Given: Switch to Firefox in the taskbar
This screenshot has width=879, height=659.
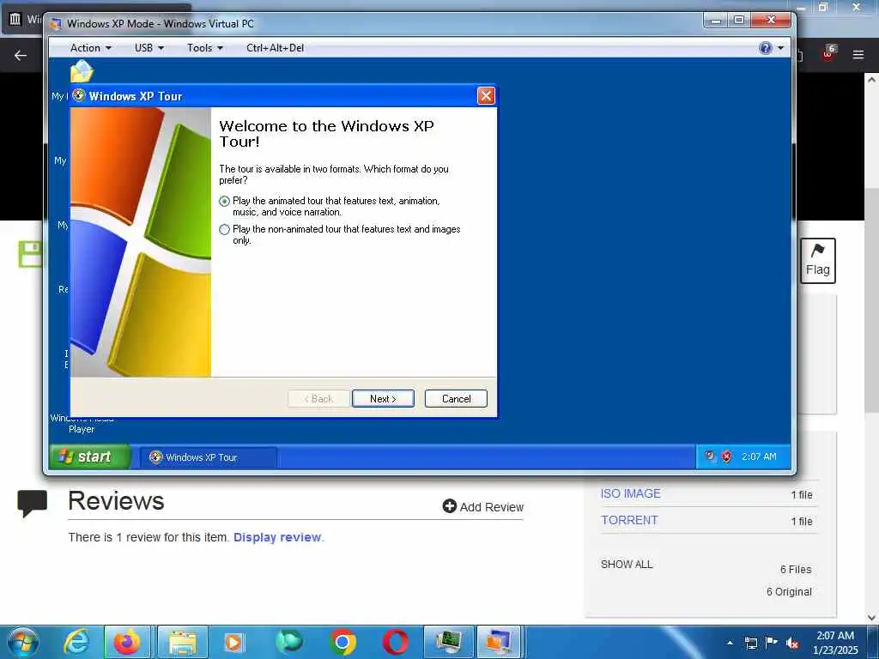Looking at the screenshot, I should (x=127, y=642).
